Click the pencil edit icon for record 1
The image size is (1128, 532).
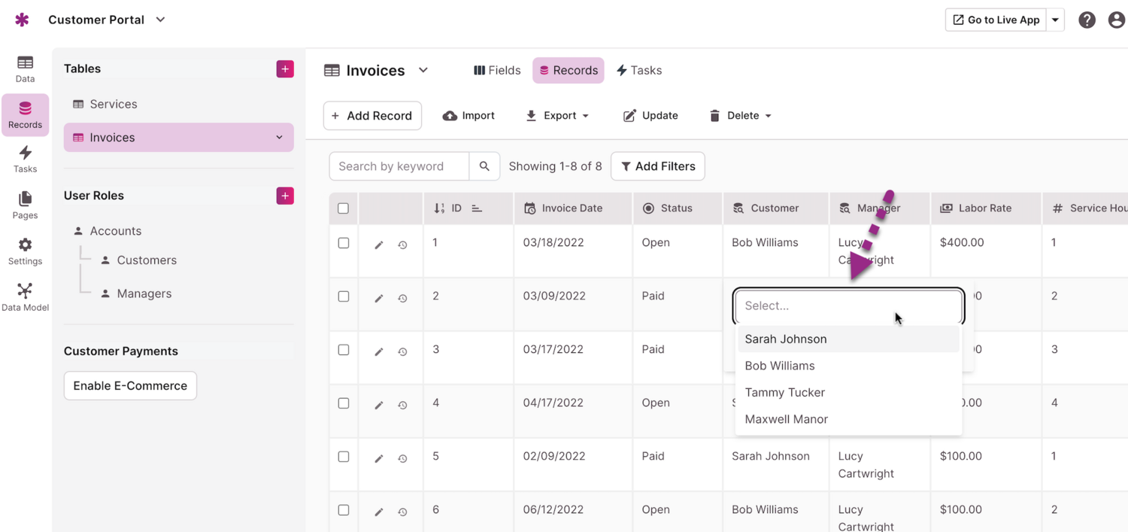(379, 245)
